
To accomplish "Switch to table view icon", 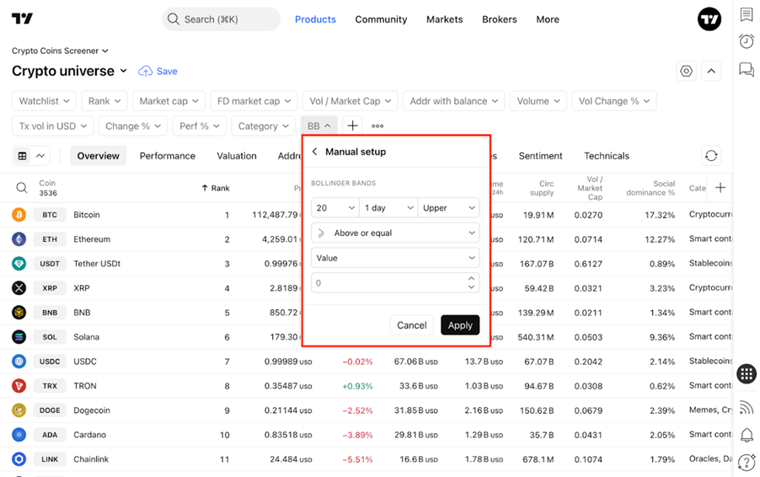I will coord(22,156).
